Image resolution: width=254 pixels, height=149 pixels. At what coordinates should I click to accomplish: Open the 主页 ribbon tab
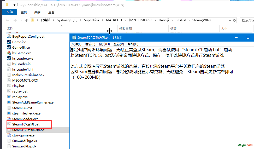[24, 12]
